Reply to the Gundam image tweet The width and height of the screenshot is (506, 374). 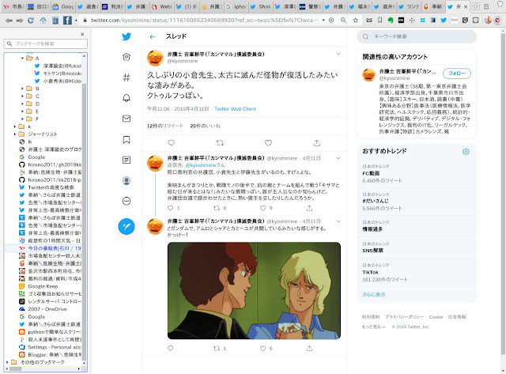click(x=171, y=348)
